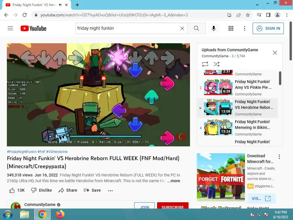Go forward in browser history
293x220 pixels.
click(x=15, y=15)
